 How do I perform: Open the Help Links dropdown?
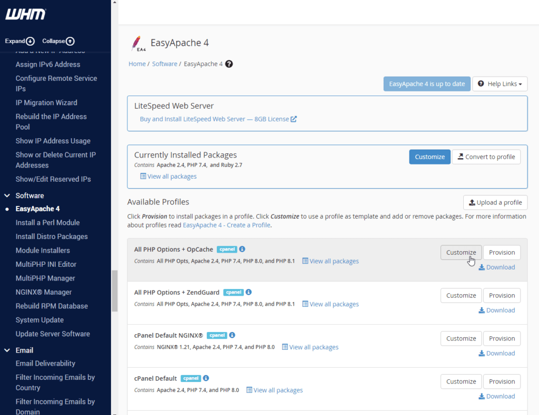tap(500, 84)
